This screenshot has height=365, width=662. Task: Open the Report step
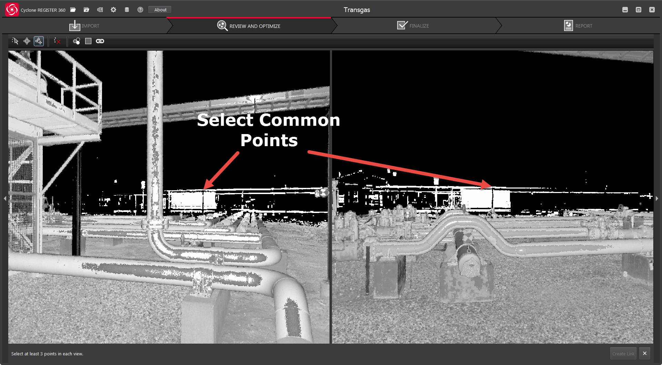point(578,26)
